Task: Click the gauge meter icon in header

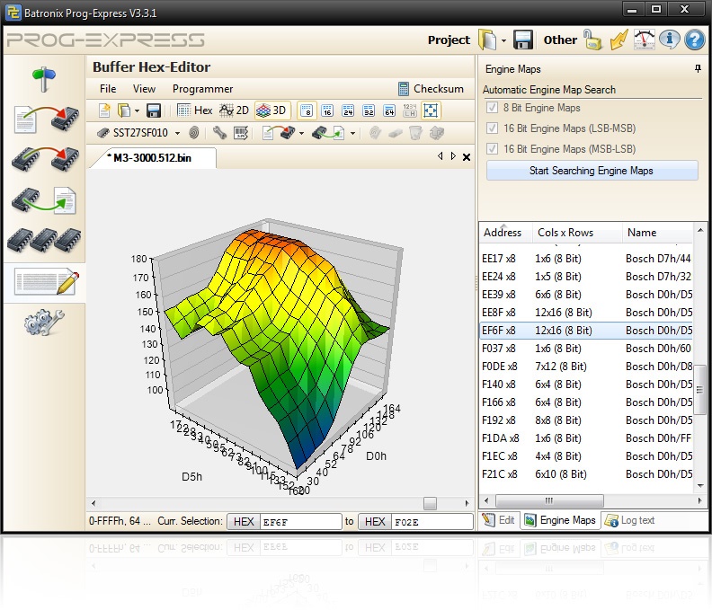Action: (645, 40)
